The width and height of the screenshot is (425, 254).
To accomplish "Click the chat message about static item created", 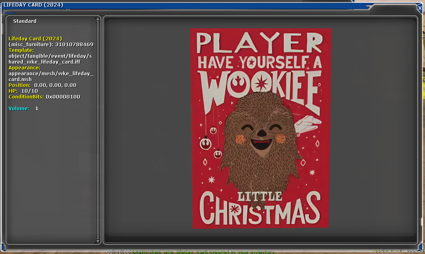I will pos(204,252).
